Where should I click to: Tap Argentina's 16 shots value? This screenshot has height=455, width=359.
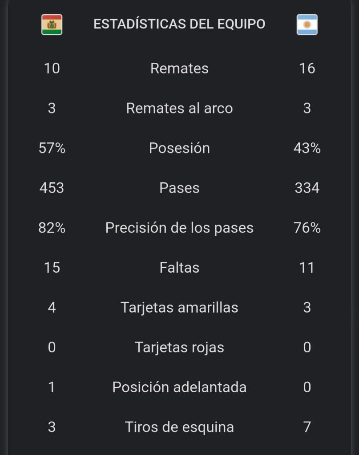pyautogui.click(x=307, y=68)
